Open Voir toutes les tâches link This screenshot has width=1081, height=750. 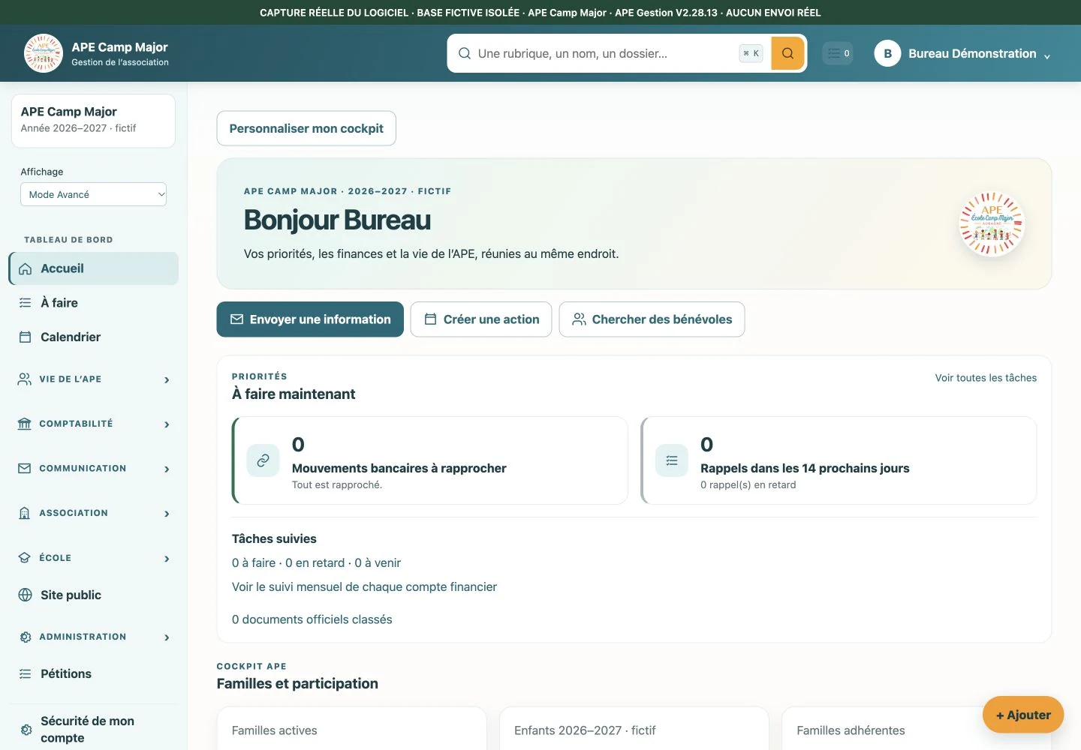(x=986, y=378)
